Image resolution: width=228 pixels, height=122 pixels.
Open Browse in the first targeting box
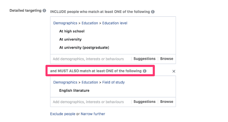167,59
